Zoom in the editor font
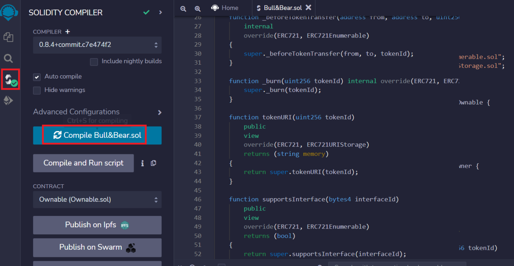This screenshot has height=266, width=514. (197, 8)
